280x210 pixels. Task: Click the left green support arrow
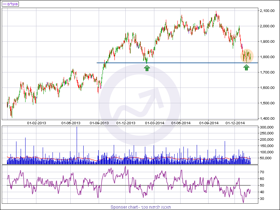point(147,68)
